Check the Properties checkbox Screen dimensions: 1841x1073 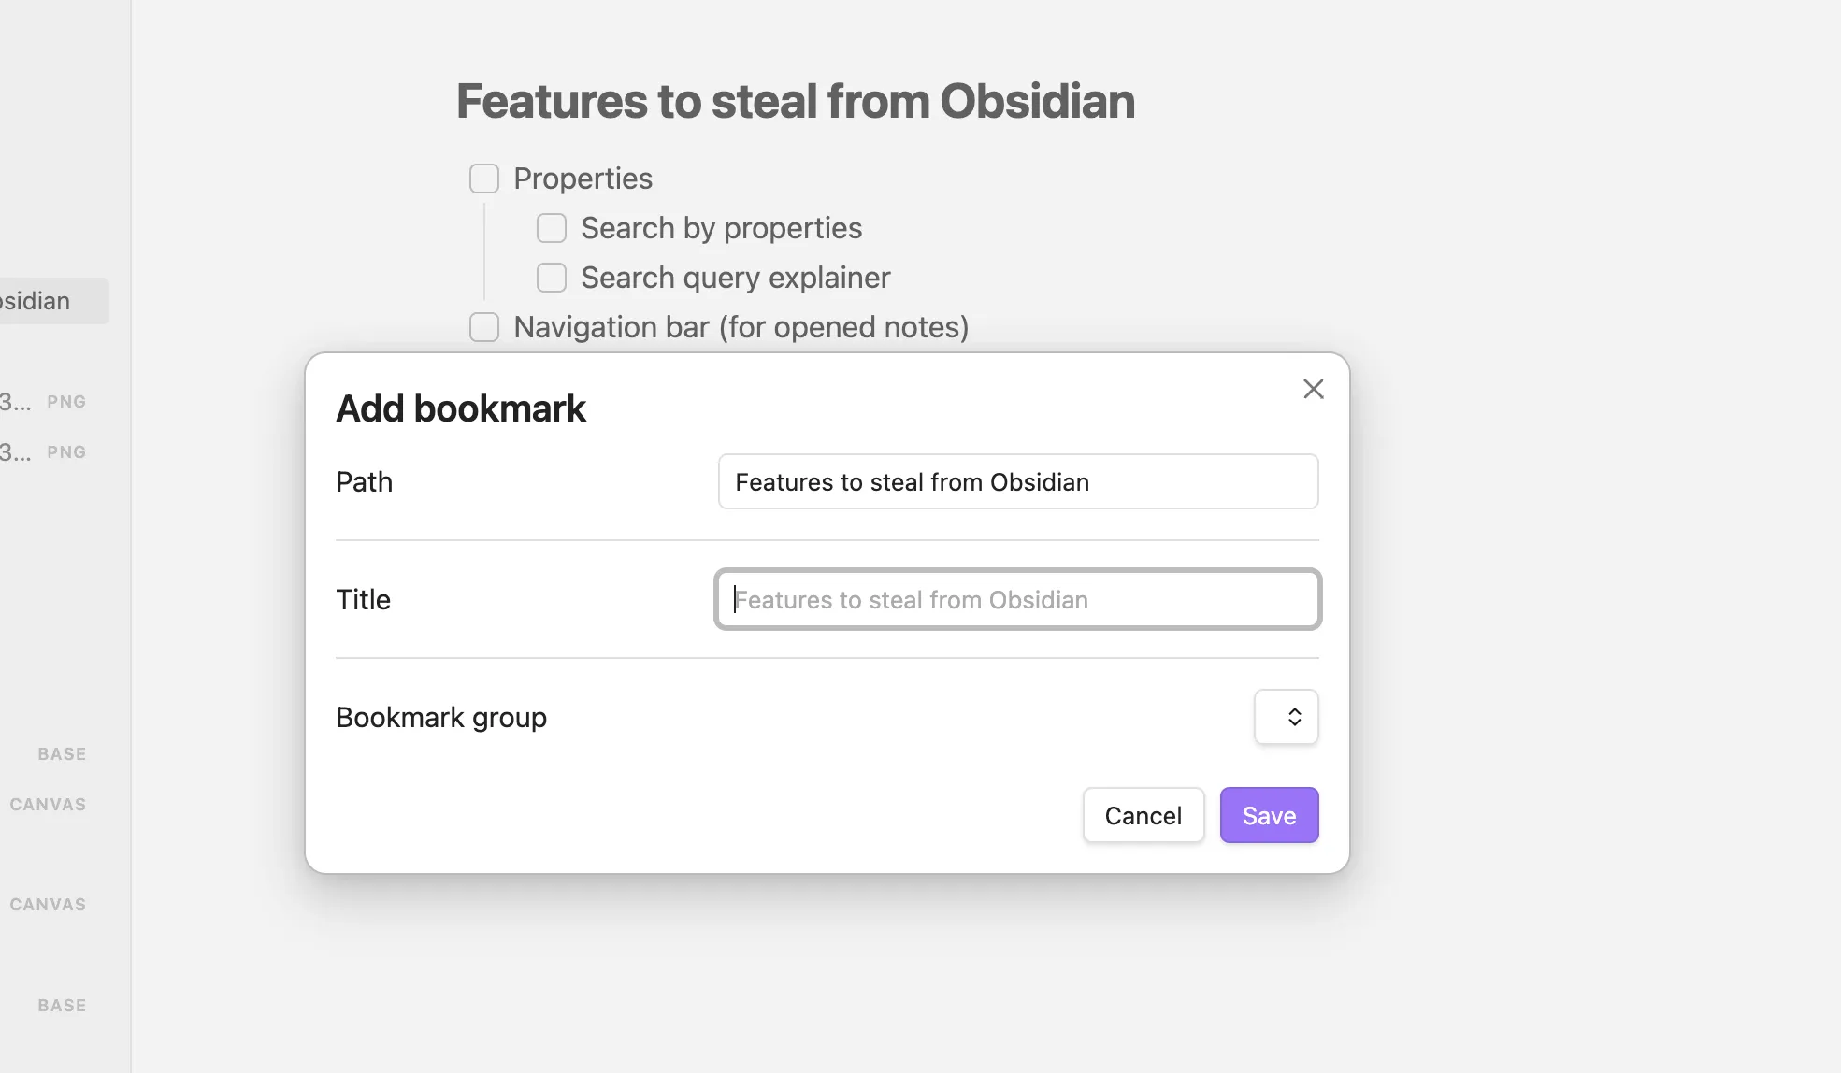[x=483, y=178]
